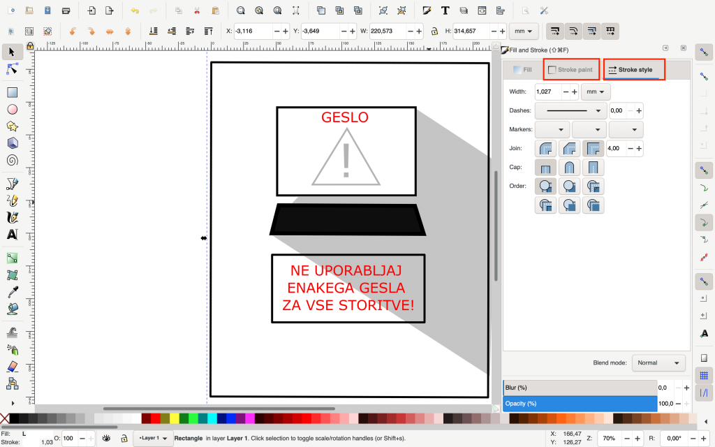715x447 pixels.
Task: Zoom to fit drawing icon
Action: click(x=259, y=10)
